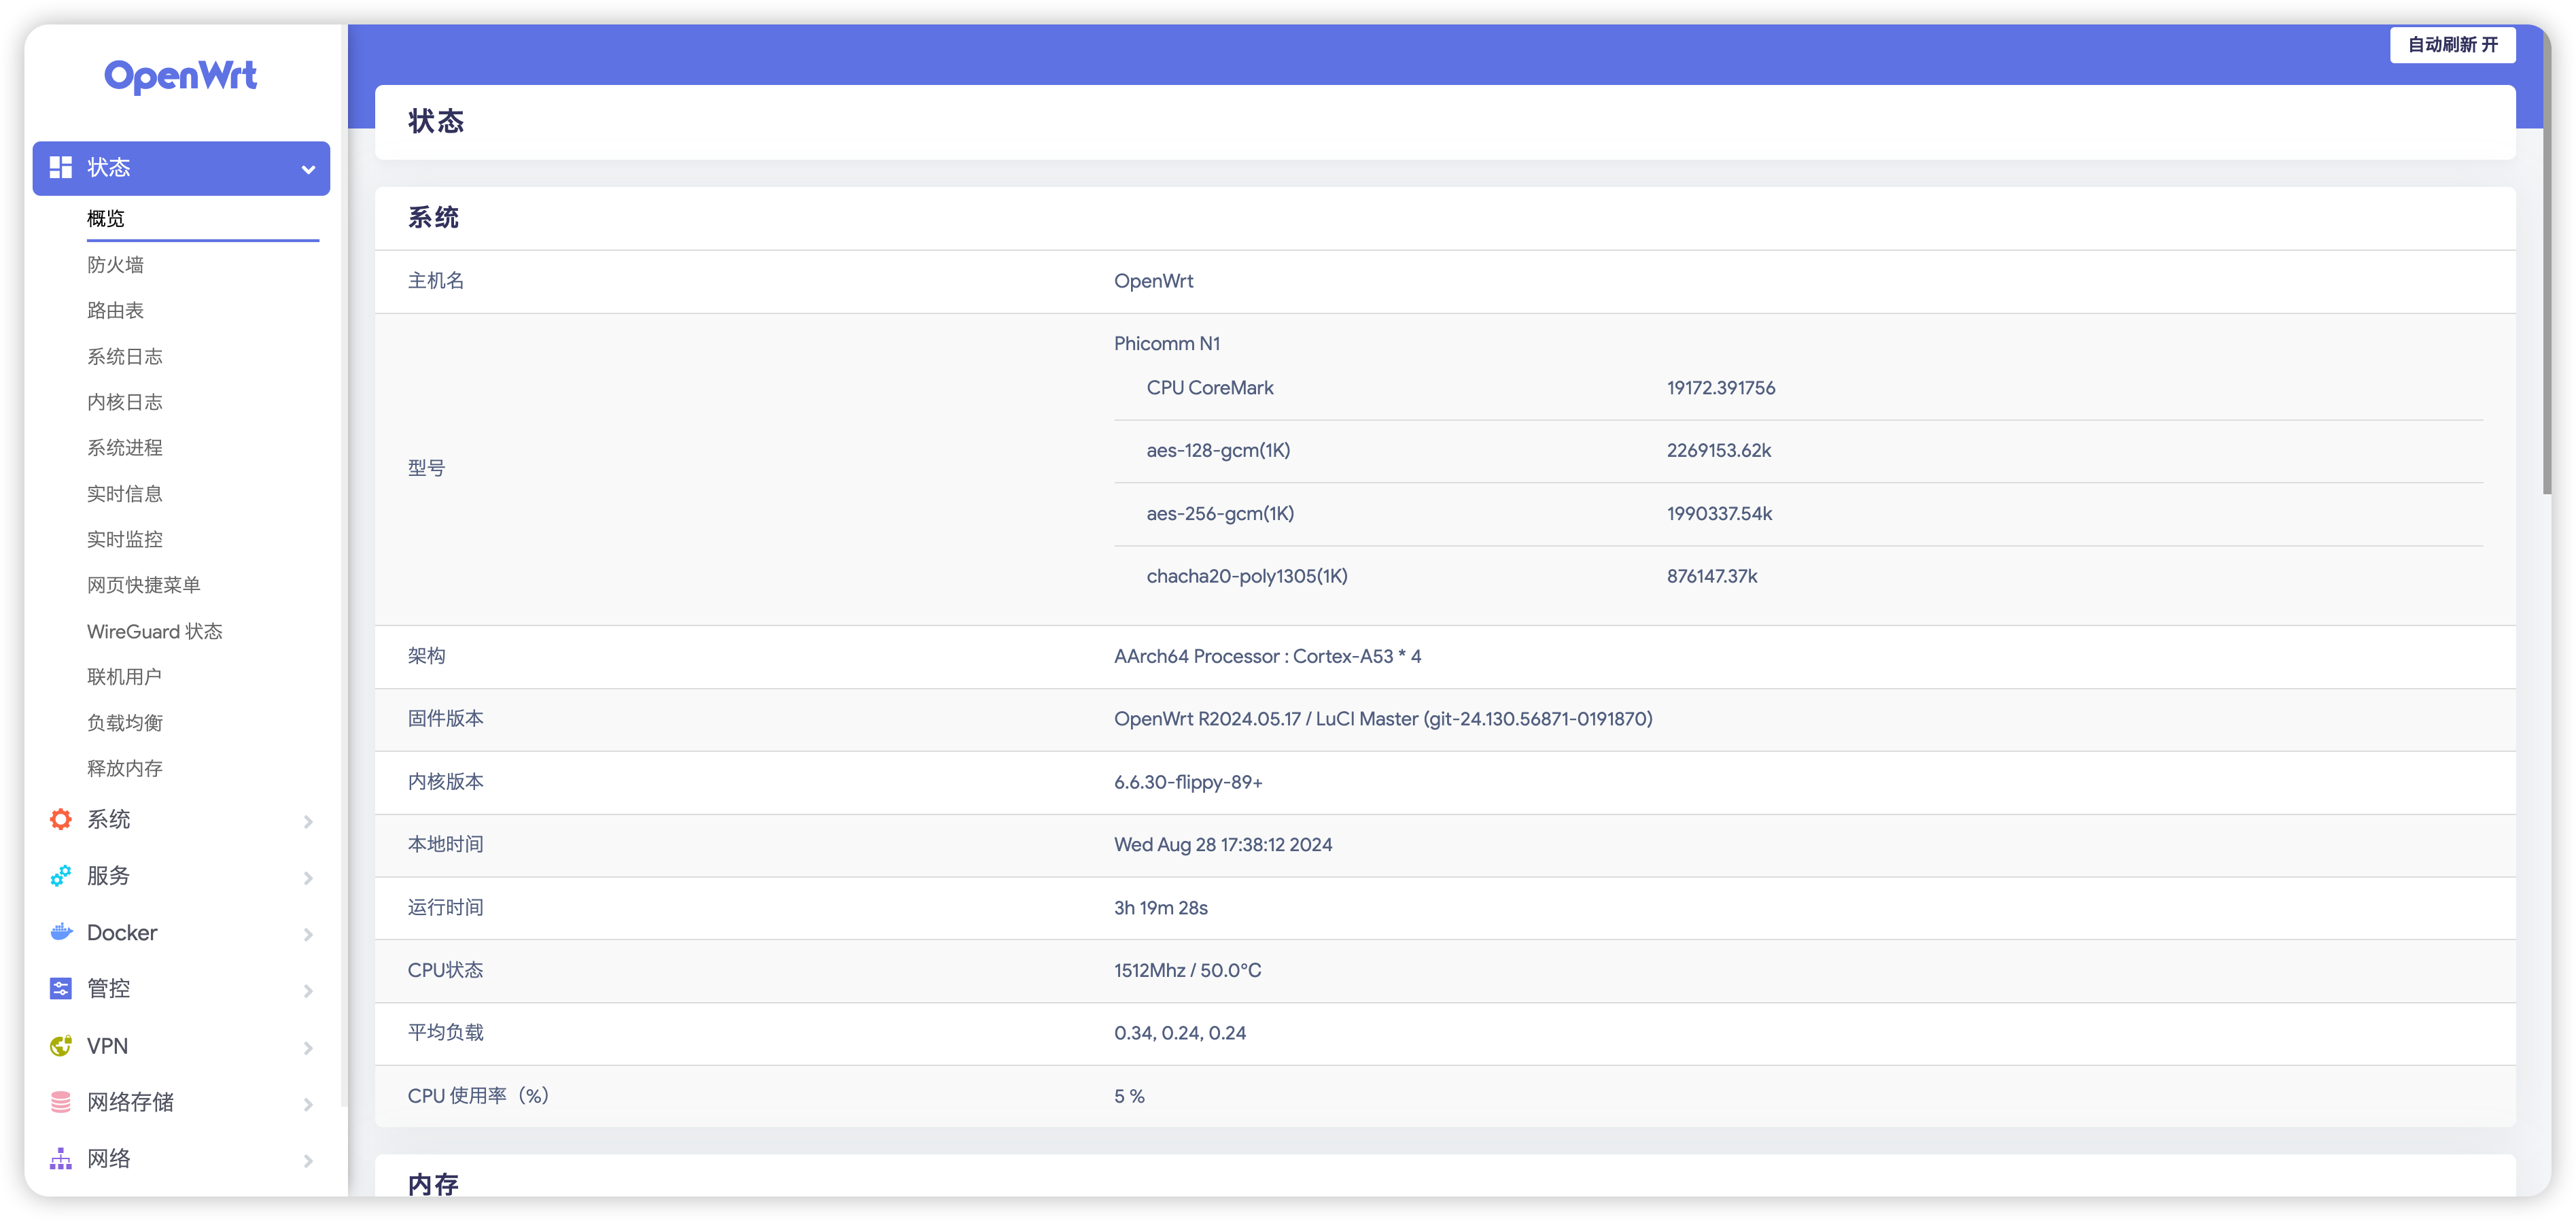Open the System Log (系统日志) page

point(124,356)
